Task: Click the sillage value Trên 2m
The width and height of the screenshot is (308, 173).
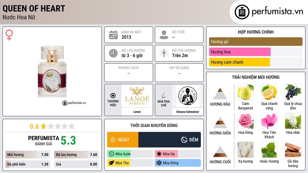Action: [180, 56]
